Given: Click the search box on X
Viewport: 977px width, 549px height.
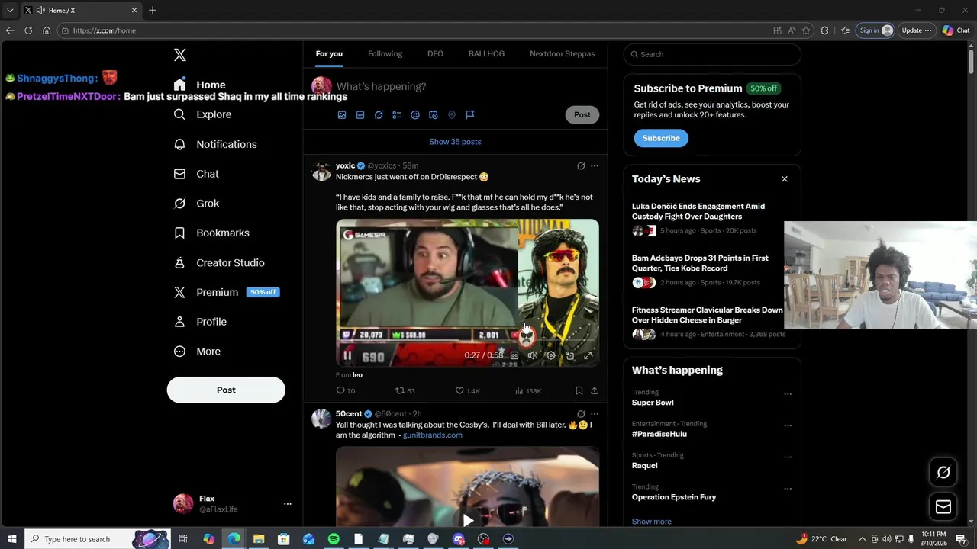Looking at the screenshot, I should (712, 54).
